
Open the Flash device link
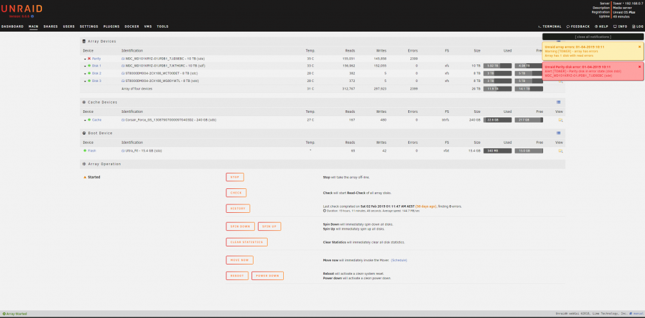coord(92,151)
